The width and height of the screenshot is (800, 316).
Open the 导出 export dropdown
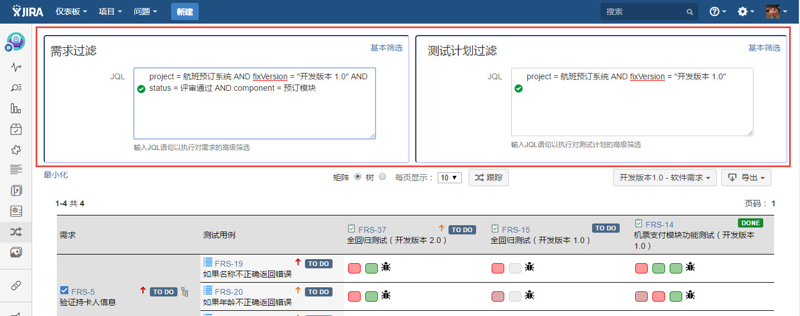[x=746, y=178]
